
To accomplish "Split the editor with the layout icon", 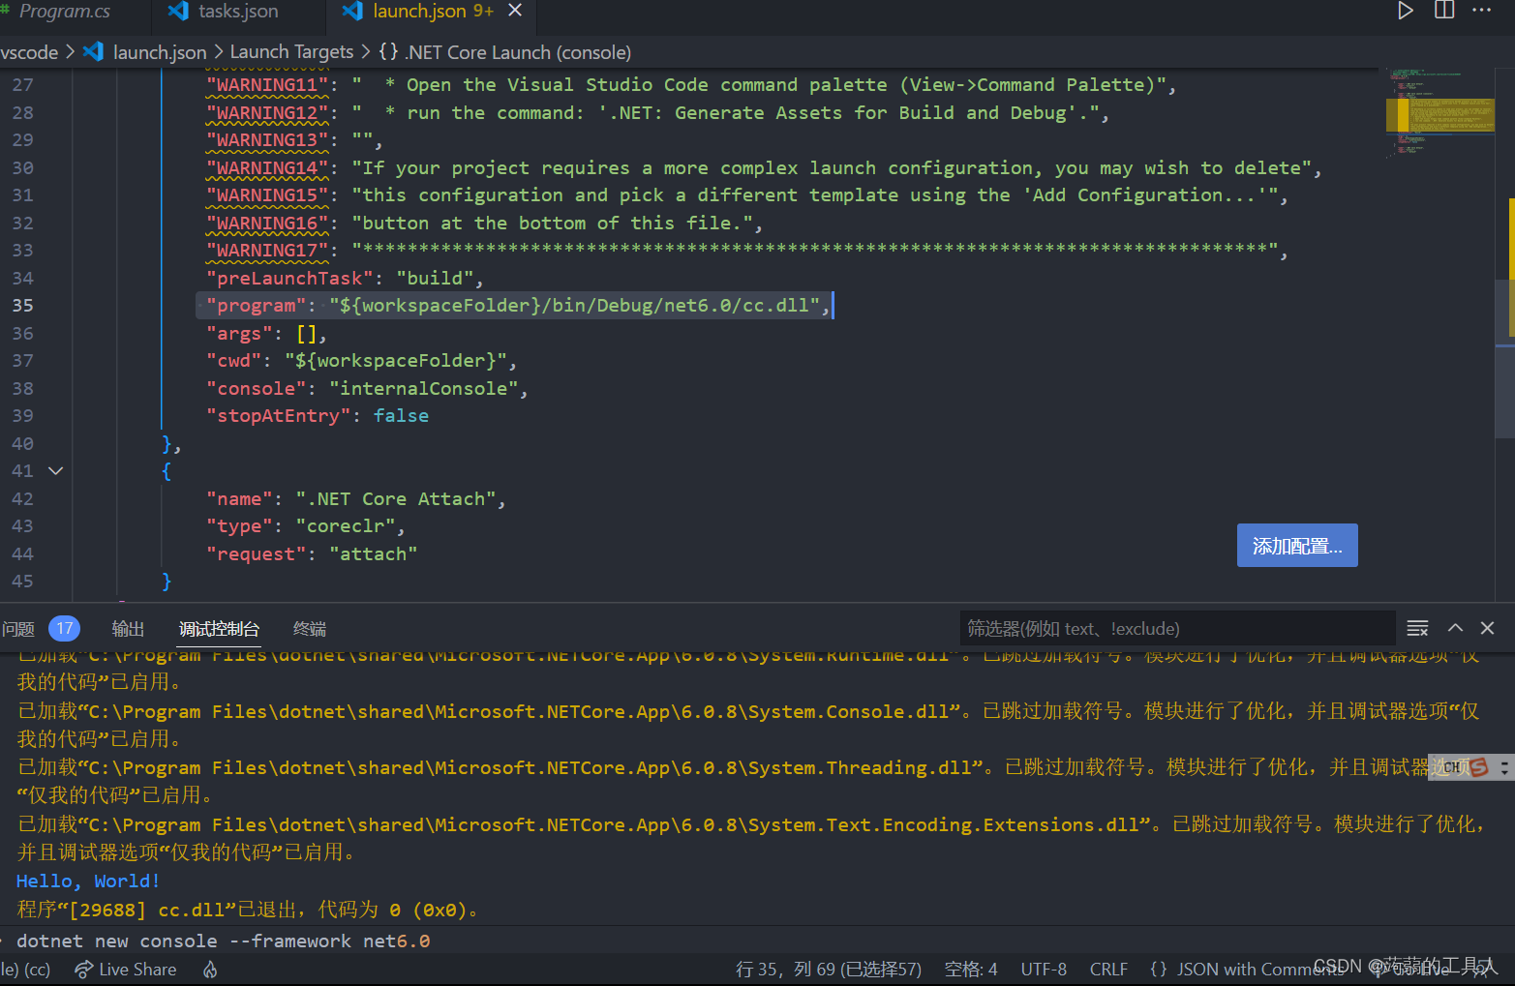I will (1444, 11).
